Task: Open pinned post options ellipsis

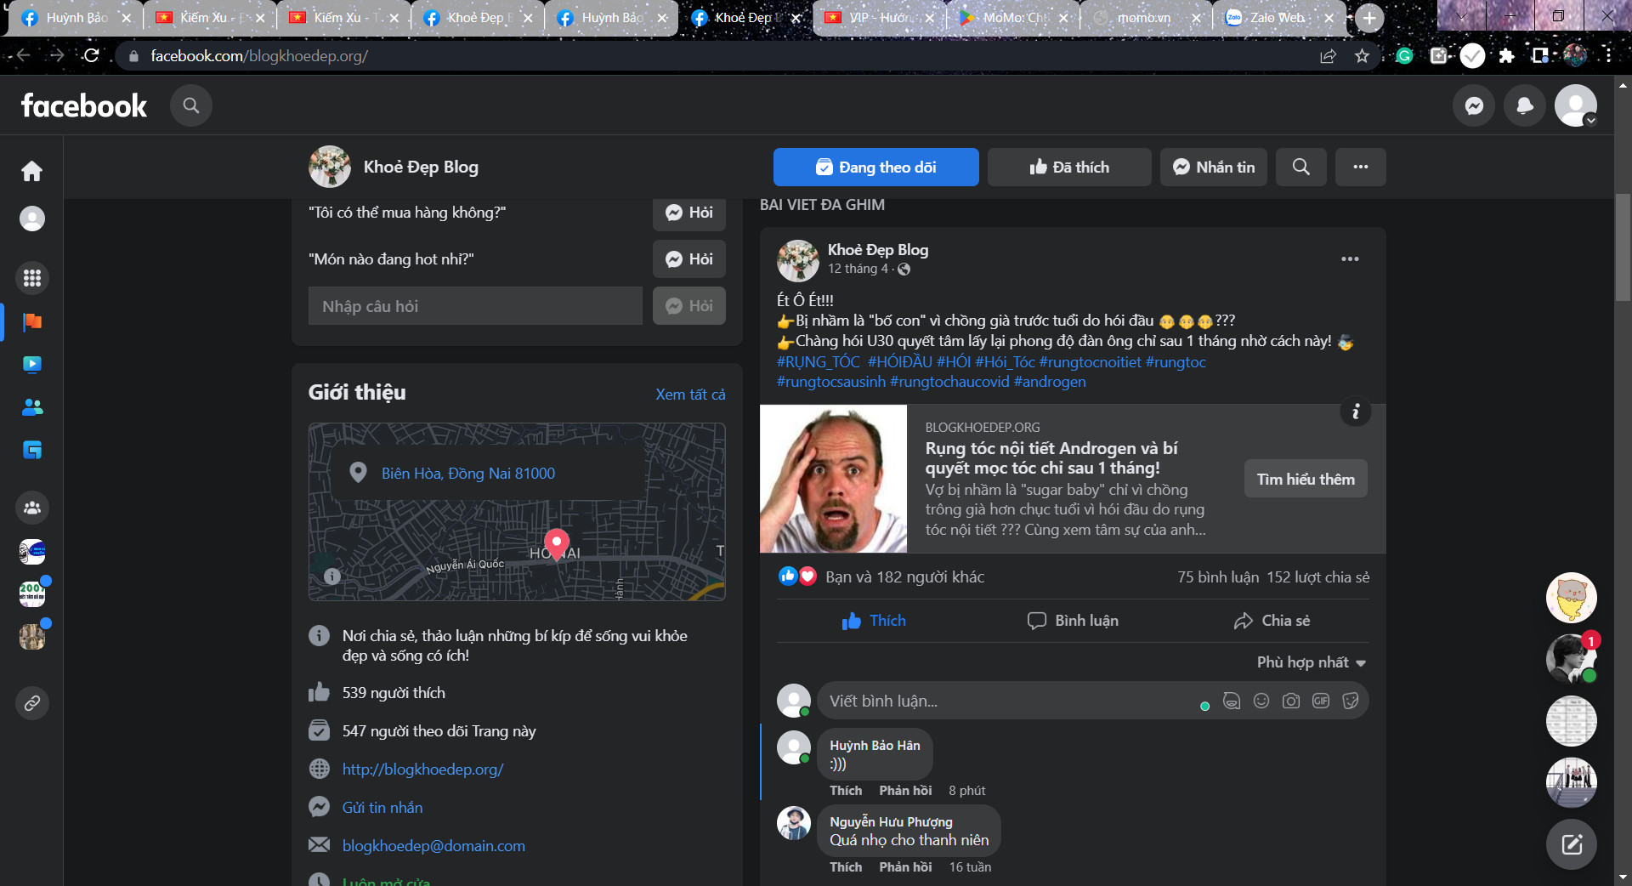Action: coord(1350,258)
